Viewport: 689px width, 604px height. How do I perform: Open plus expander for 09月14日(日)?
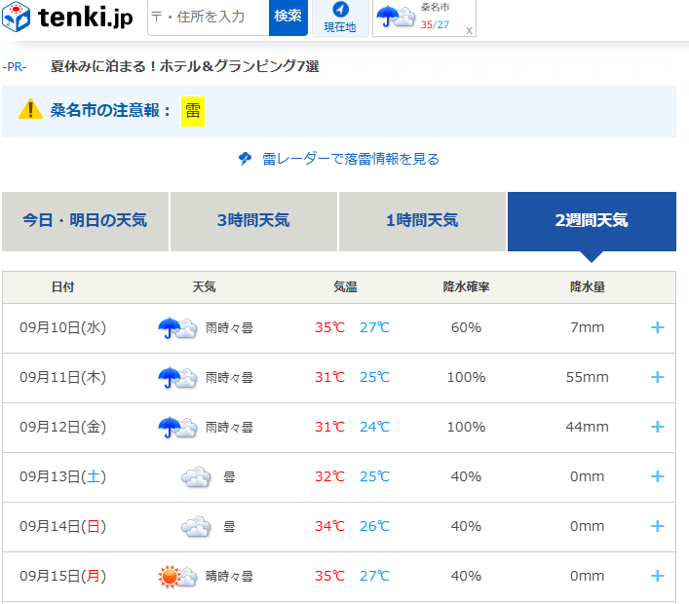coord(657,527)
